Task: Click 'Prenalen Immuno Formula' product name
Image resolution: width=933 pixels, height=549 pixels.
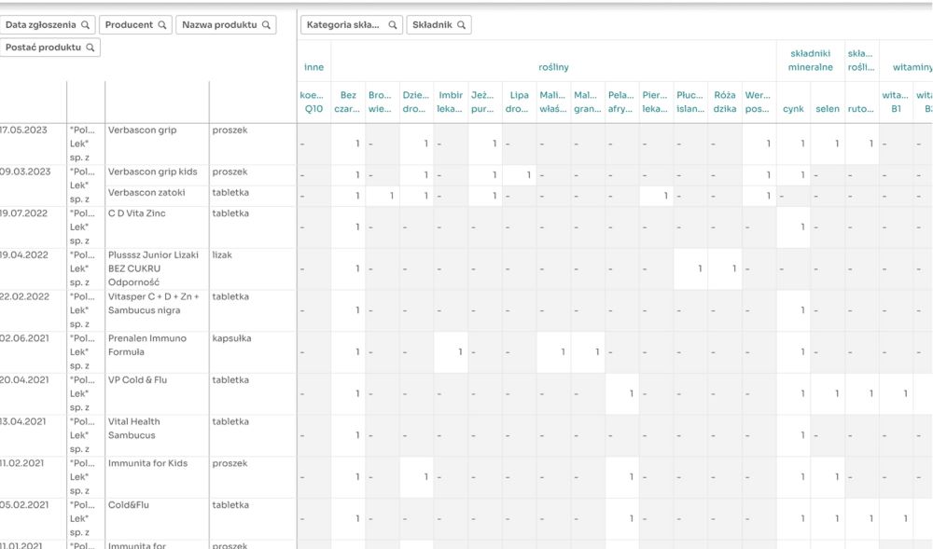Action: coord(146,345)
